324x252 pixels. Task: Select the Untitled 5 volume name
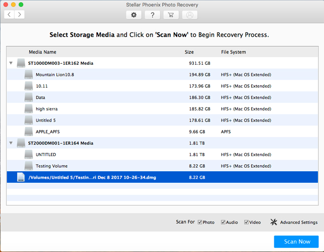tap(46, 120)
